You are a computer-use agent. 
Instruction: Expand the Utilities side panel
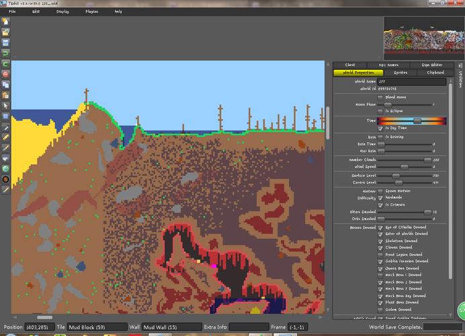(460, 76)
